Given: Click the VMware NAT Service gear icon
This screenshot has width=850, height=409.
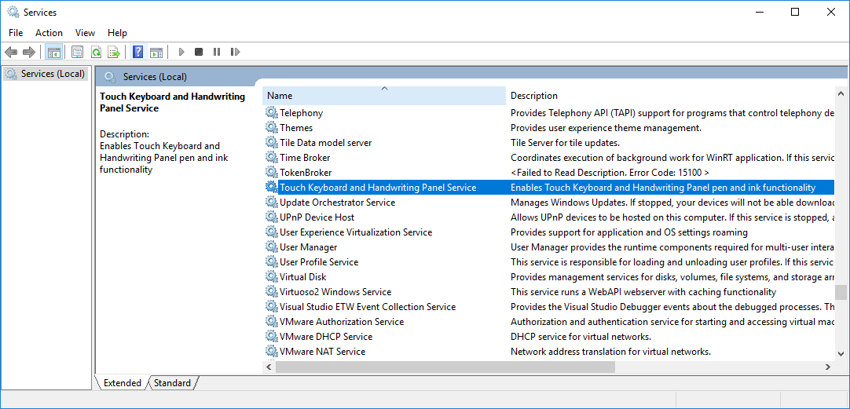Looking at the screenshot, I should pos(271,351).
